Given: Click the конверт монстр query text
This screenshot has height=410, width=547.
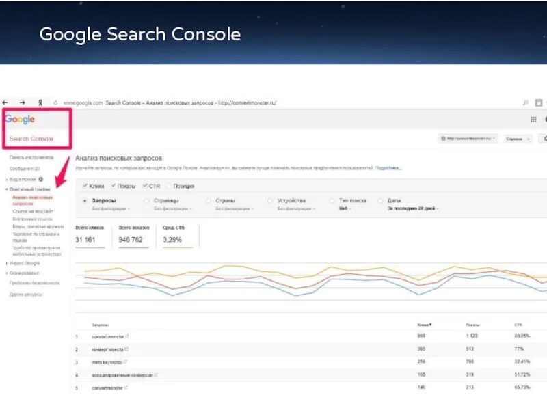Looking at the screenshot, I should [x=107, y=349].
